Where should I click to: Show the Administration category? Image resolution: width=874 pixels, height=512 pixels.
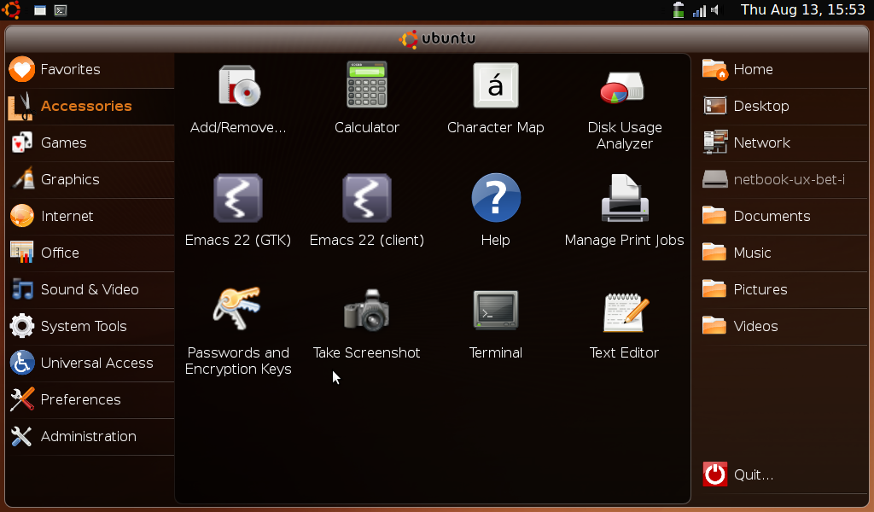[90, 438]
